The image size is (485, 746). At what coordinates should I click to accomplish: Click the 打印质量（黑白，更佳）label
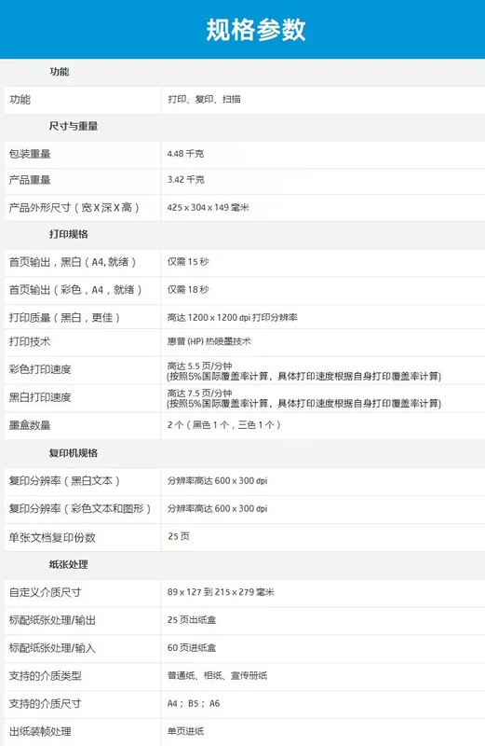point(64,317)
